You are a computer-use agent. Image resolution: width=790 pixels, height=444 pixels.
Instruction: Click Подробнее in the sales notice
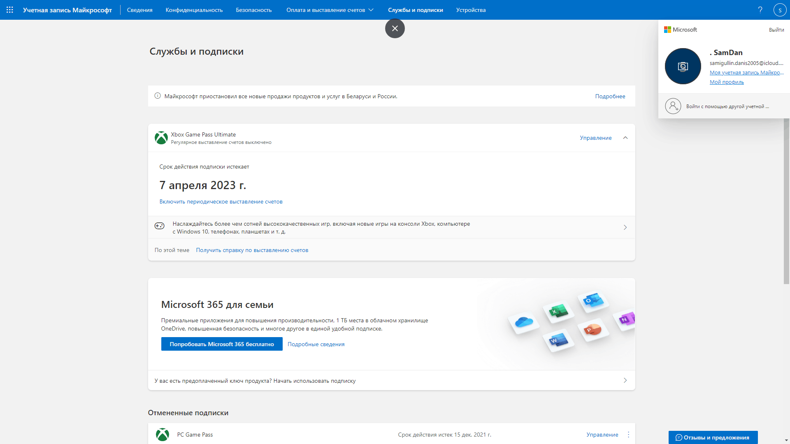pos(610,96)
